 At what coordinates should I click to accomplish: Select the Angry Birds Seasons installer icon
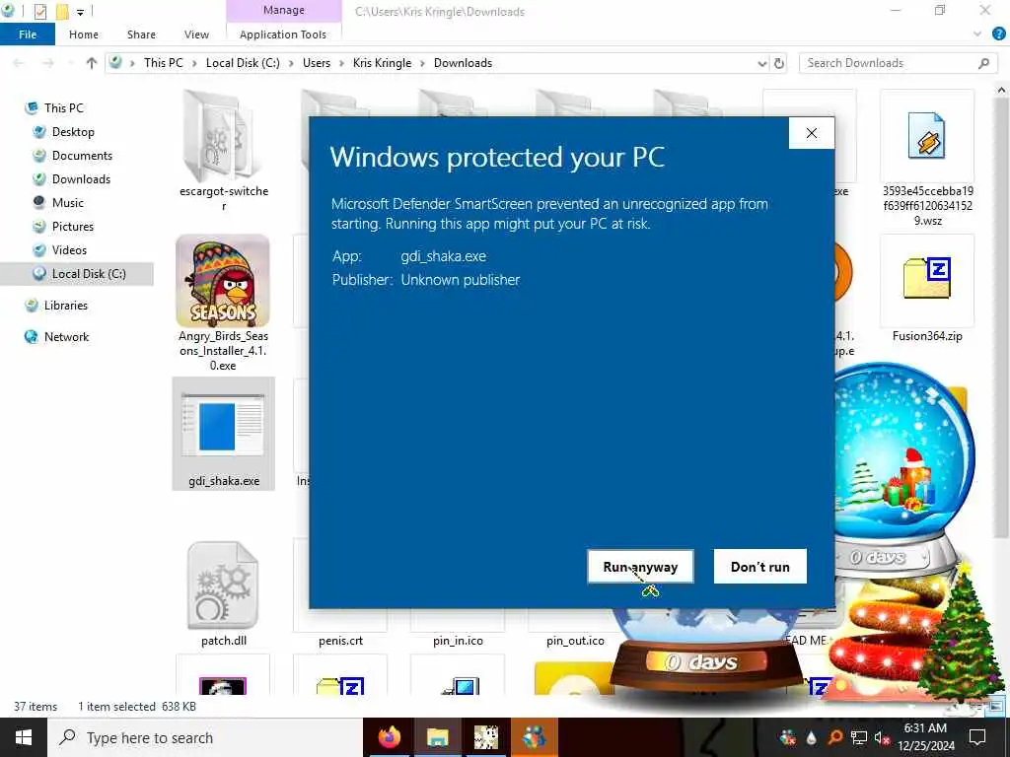(222, 281)
